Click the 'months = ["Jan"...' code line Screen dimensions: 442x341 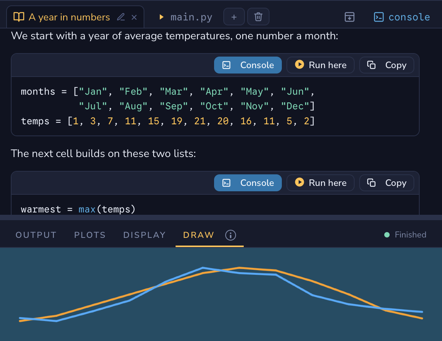click(x=168, y=92)
